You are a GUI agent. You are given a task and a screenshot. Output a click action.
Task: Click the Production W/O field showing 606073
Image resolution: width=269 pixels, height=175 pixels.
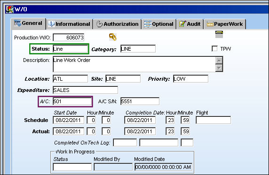(x=69, y=38)
